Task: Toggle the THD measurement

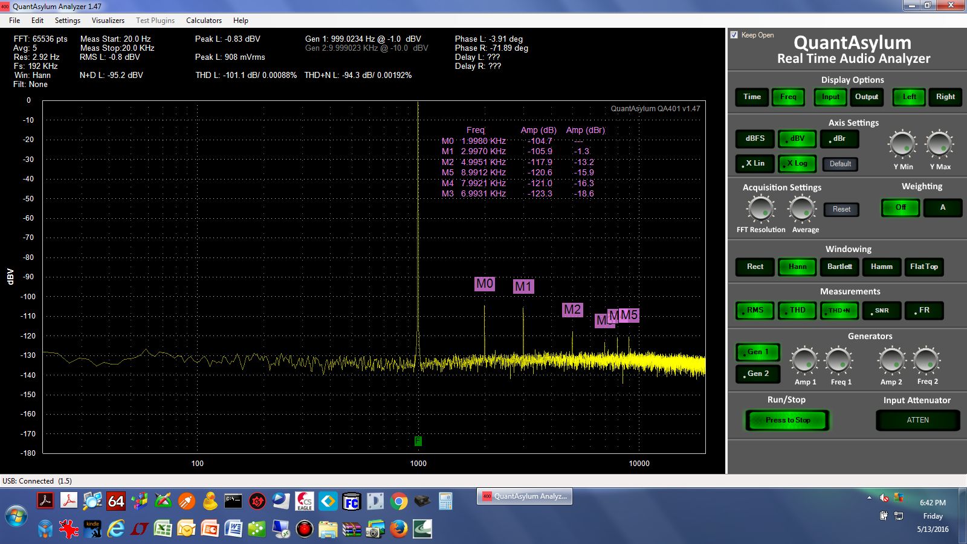Action: [797, 311]
